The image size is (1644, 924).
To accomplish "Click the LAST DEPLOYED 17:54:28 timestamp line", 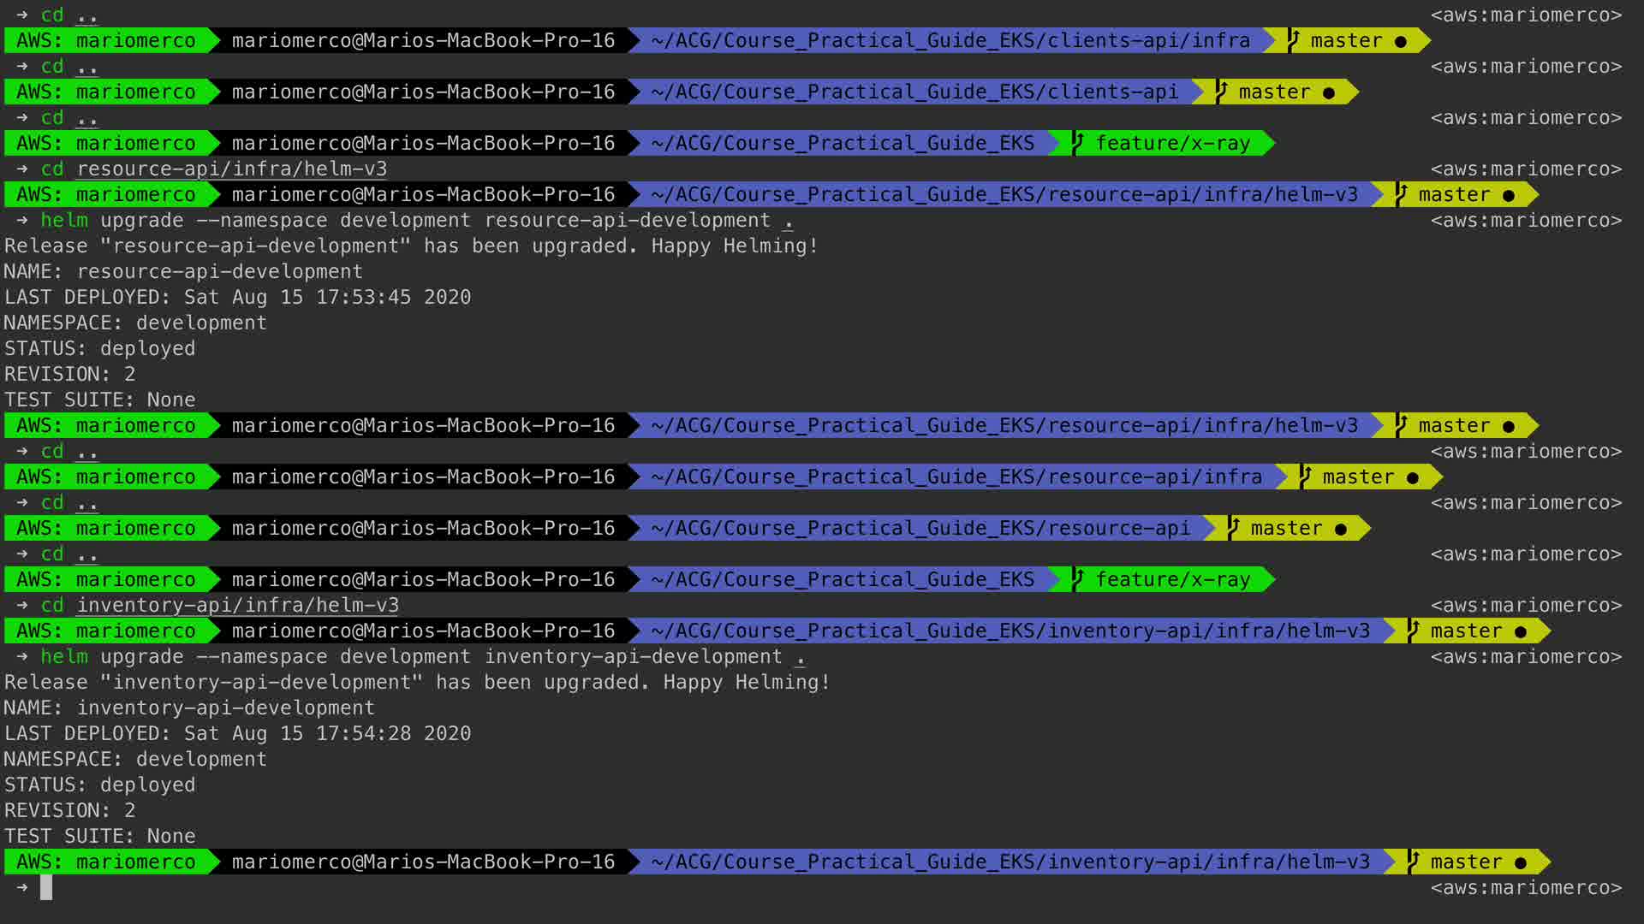I will pos(237,733).
